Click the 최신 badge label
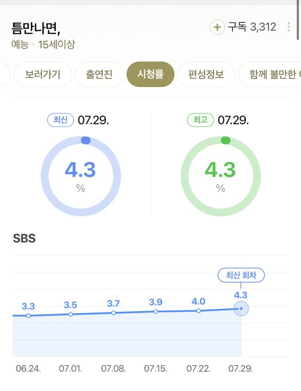301x391 pixels. coord(61,120)
